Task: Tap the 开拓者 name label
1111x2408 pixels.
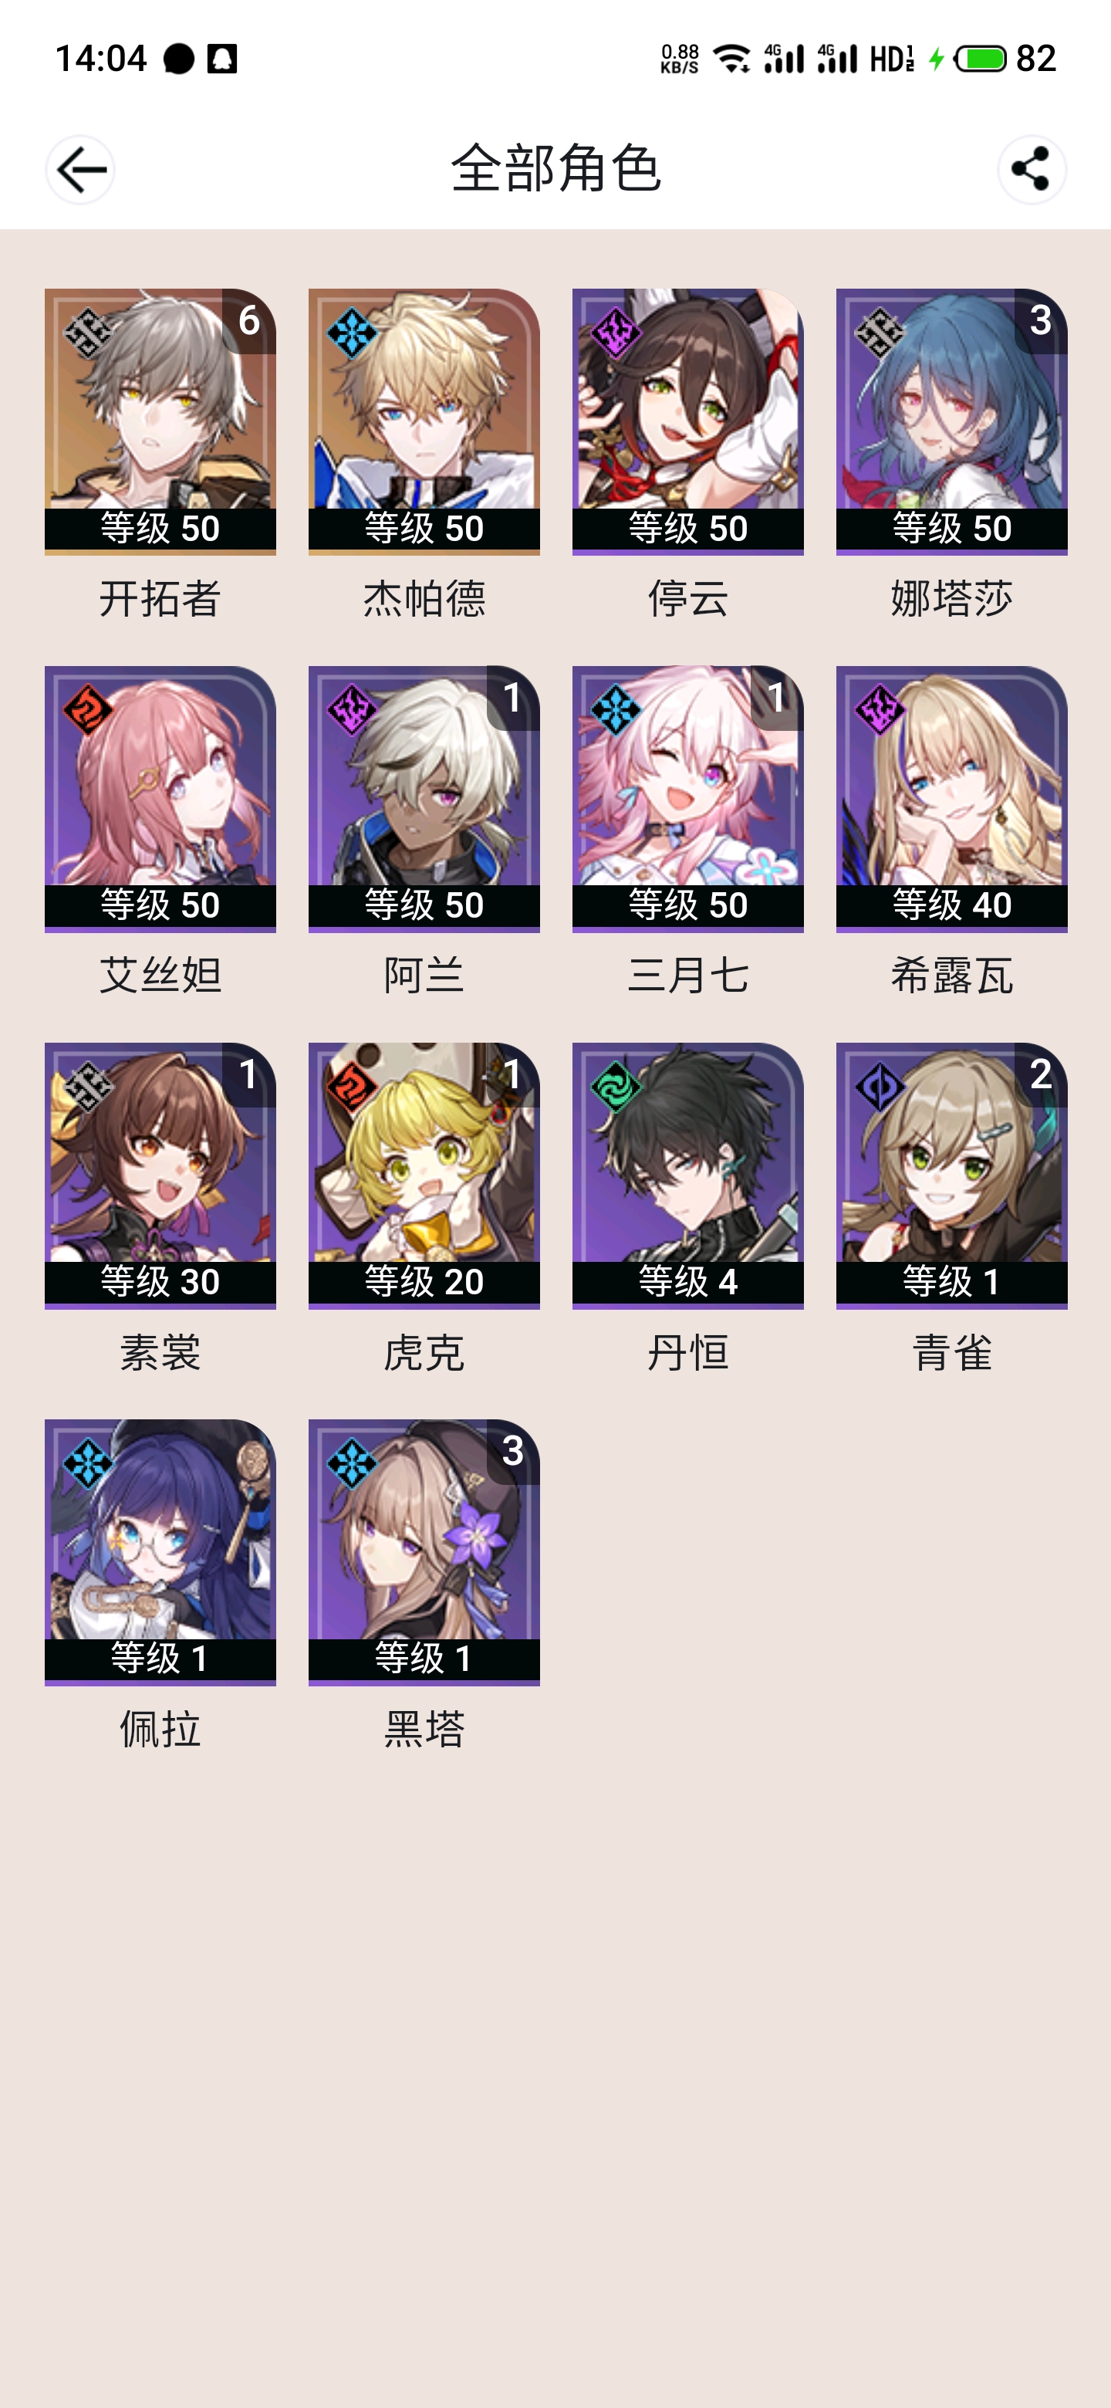Action: point(160,598)
